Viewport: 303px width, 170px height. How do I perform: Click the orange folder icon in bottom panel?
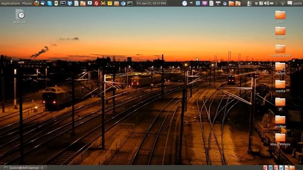292,168
